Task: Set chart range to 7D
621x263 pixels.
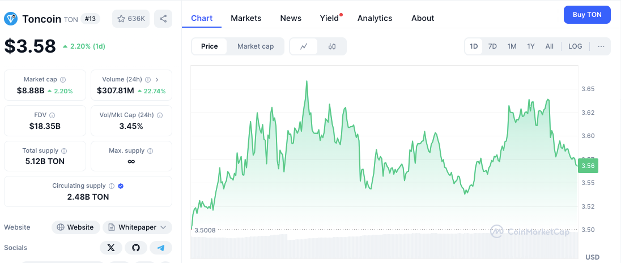Action: (x=492, y=46)
